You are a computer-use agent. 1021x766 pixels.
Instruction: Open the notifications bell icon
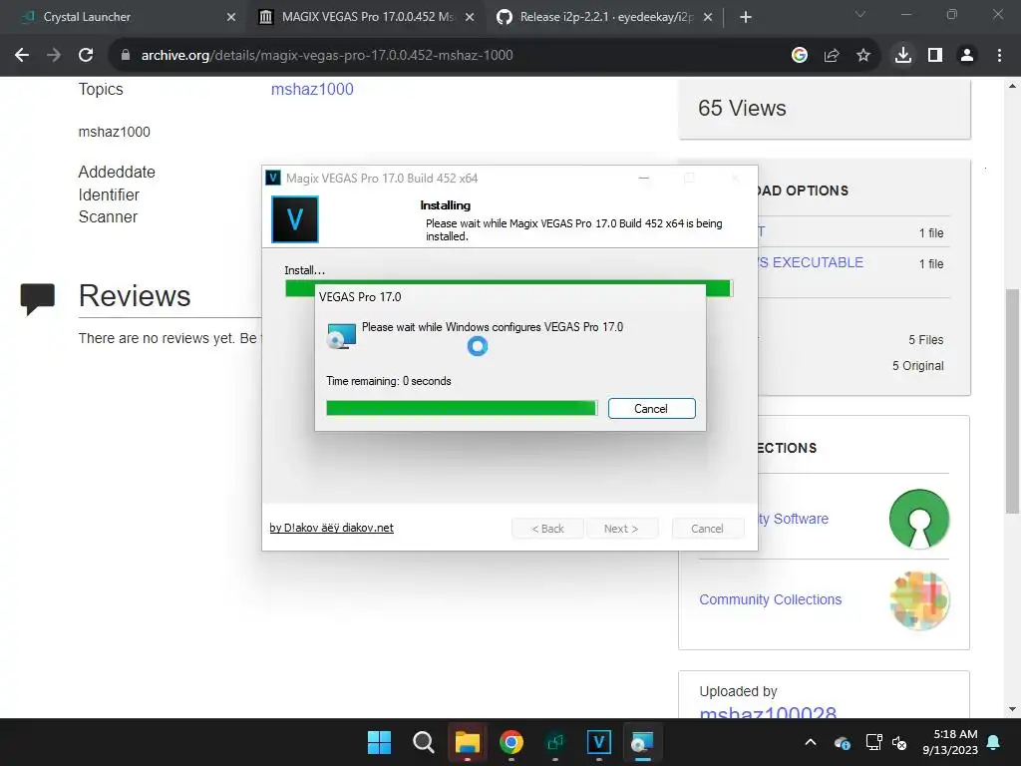coord(994,742)
